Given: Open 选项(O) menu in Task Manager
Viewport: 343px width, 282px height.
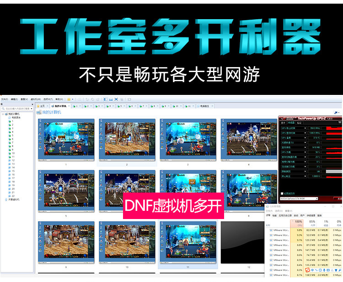Looking at the screenshot, I should pos(279,211).
